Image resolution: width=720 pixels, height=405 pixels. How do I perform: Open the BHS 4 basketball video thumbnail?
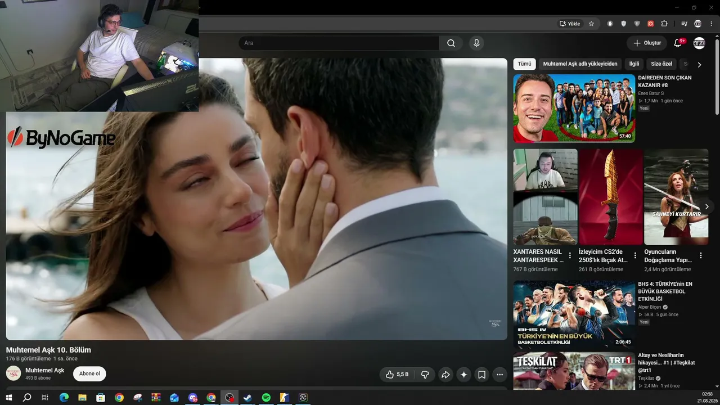574,314
